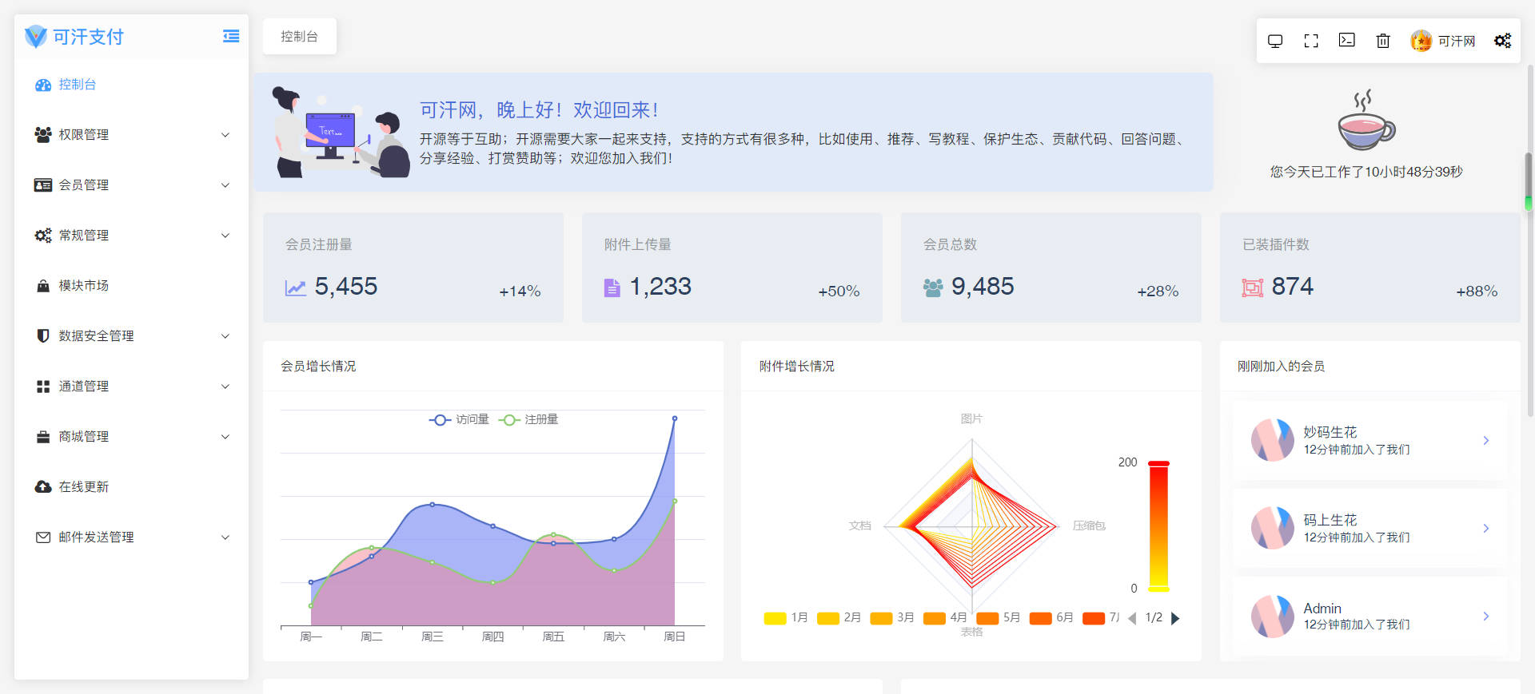Toggle the 4月 radar legend

tap(945, 618)
